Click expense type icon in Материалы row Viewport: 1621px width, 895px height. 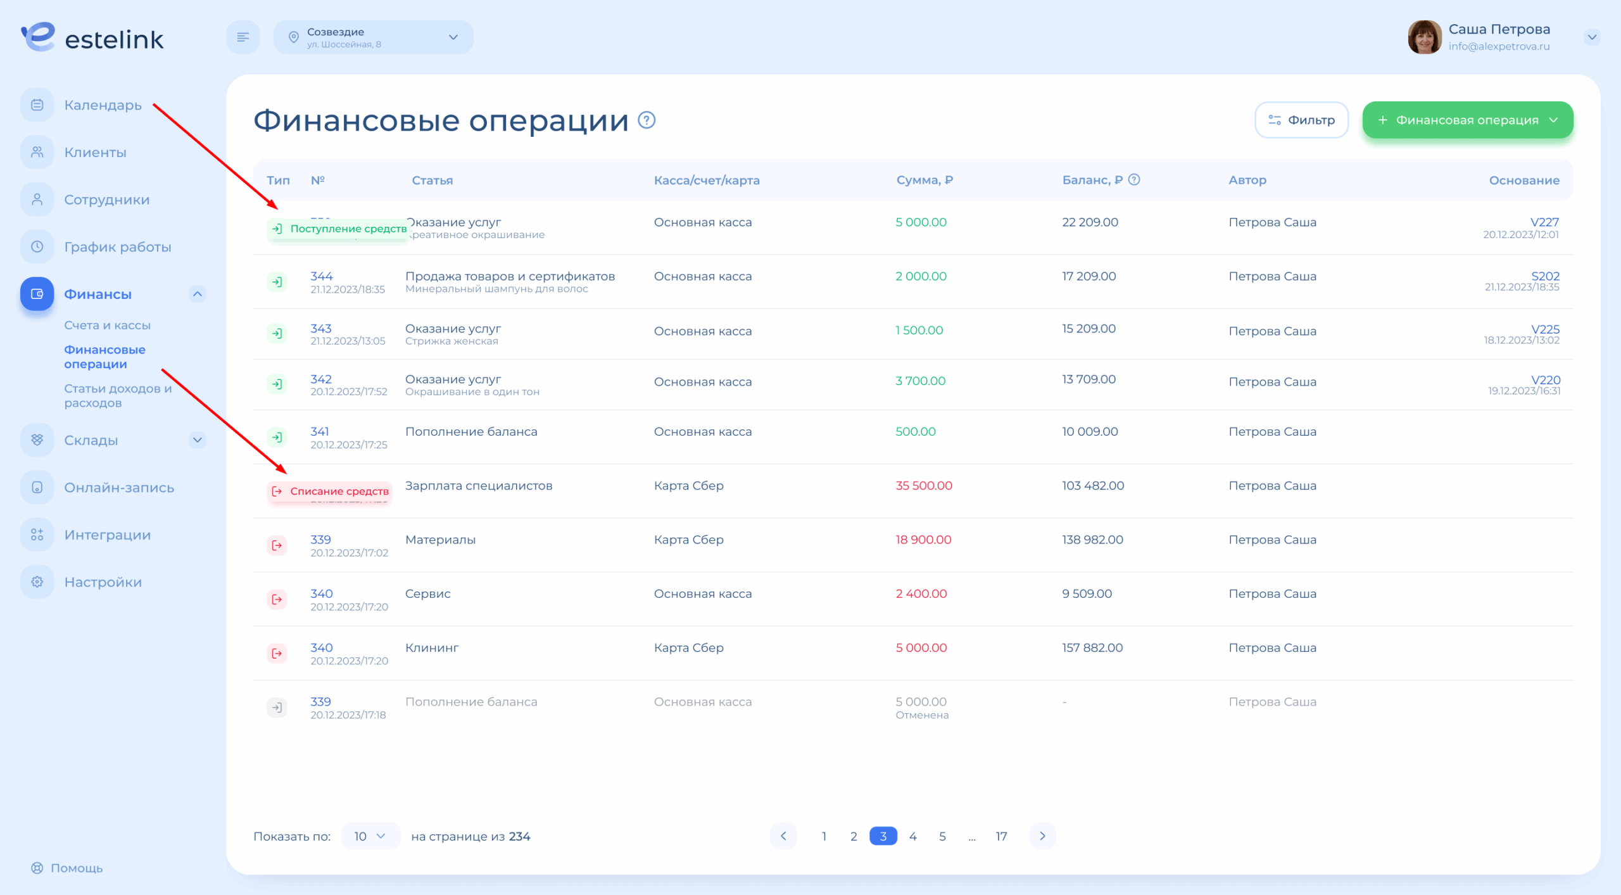coord(277,545)
